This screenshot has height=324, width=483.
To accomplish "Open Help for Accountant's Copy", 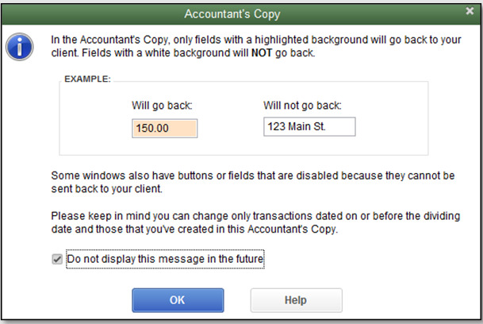I will point(296,300).
